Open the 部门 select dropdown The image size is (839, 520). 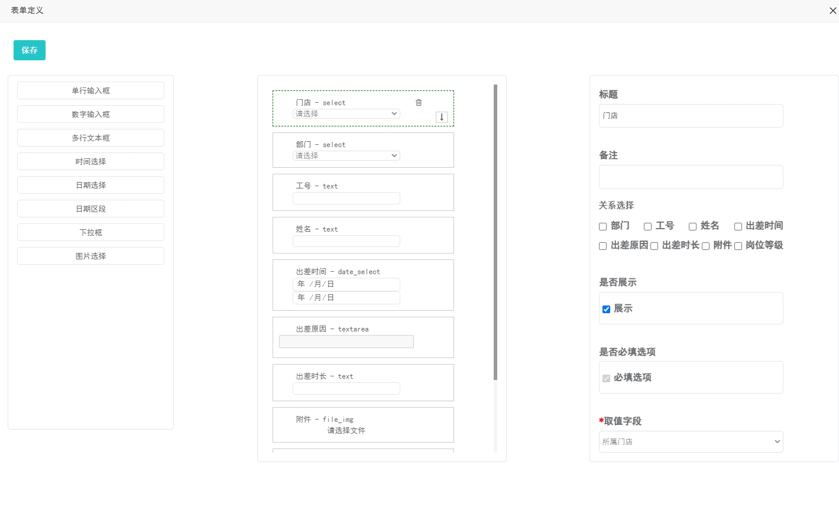point(346,155)
